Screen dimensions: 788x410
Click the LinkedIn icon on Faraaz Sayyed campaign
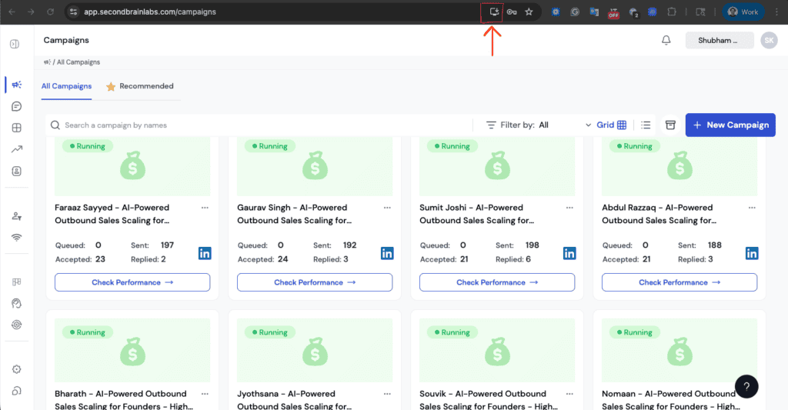[x=205, y=253]
